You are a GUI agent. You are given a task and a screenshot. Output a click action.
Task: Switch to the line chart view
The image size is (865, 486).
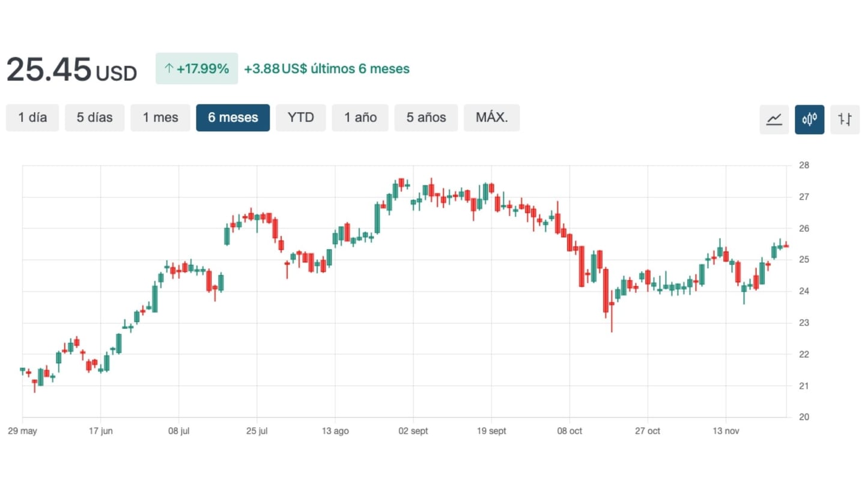(x=774, y=119)
